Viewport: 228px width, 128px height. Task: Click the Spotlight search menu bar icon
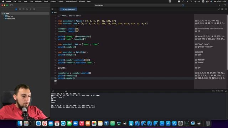pyautogui.click(x=199, y=1)
